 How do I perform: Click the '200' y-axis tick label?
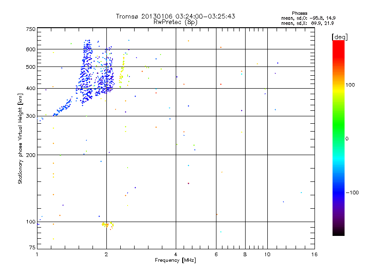[31, 155]
